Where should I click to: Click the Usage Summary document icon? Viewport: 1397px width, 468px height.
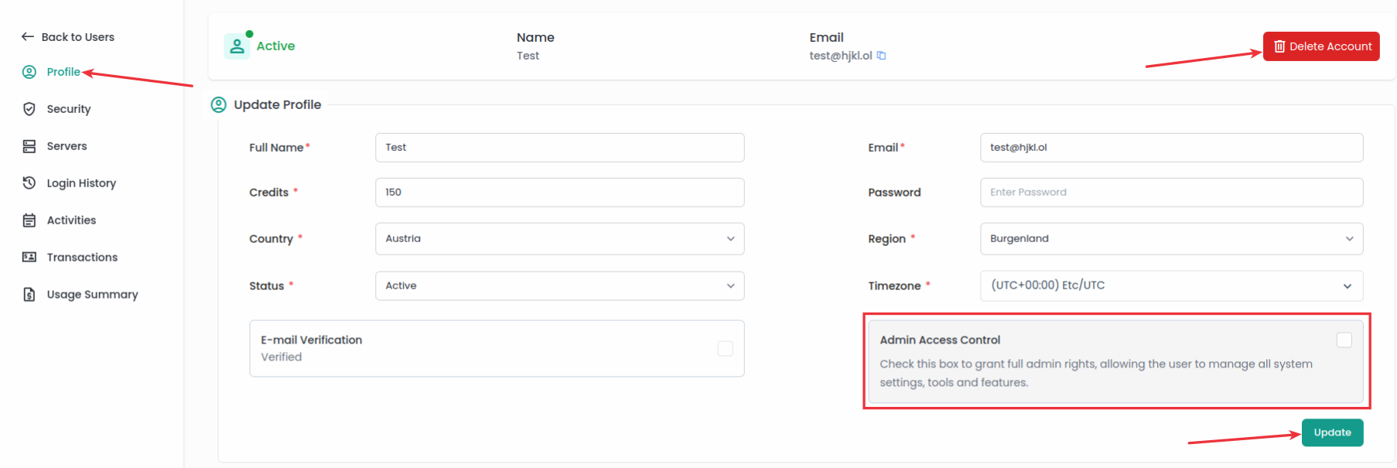coord(29,295)
